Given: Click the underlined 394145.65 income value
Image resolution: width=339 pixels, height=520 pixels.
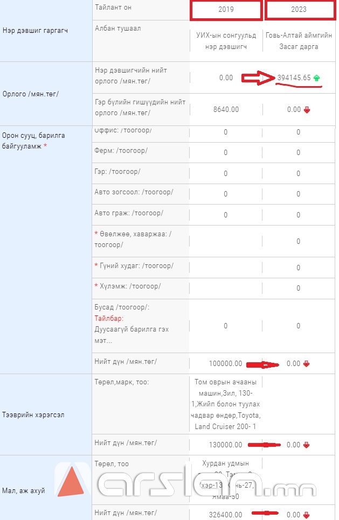Looking at the screenshot, I should pyautogui.click(x=294, y=78).
